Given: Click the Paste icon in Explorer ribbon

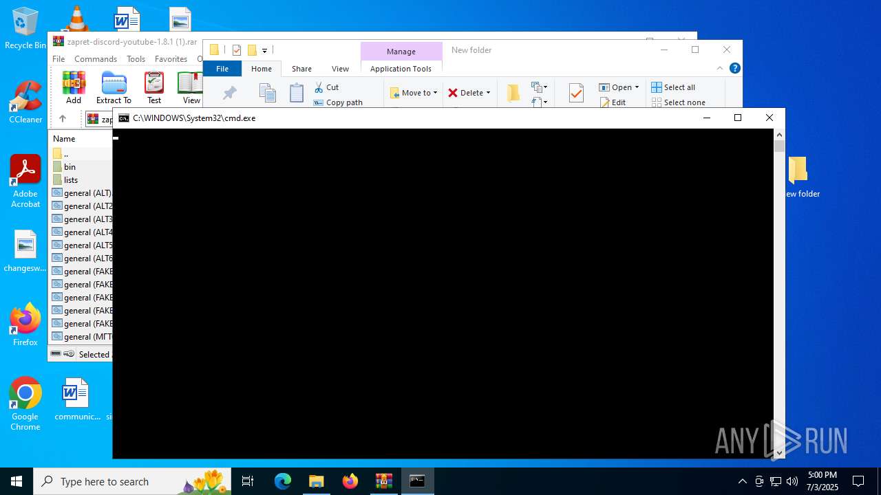Looking at the screenshot, I should [x=297, y=93].
